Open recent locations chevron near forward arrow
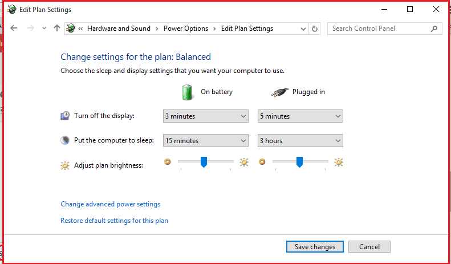The height and width of the screenshot is (264, 451). (44, 28)
